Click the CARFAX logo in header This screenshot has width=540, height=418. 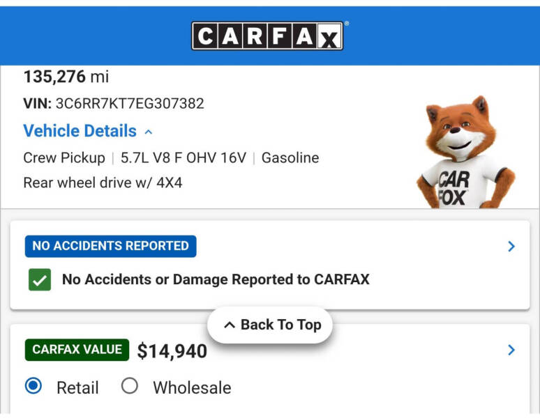pyautogui.click(x=267, y=36)
